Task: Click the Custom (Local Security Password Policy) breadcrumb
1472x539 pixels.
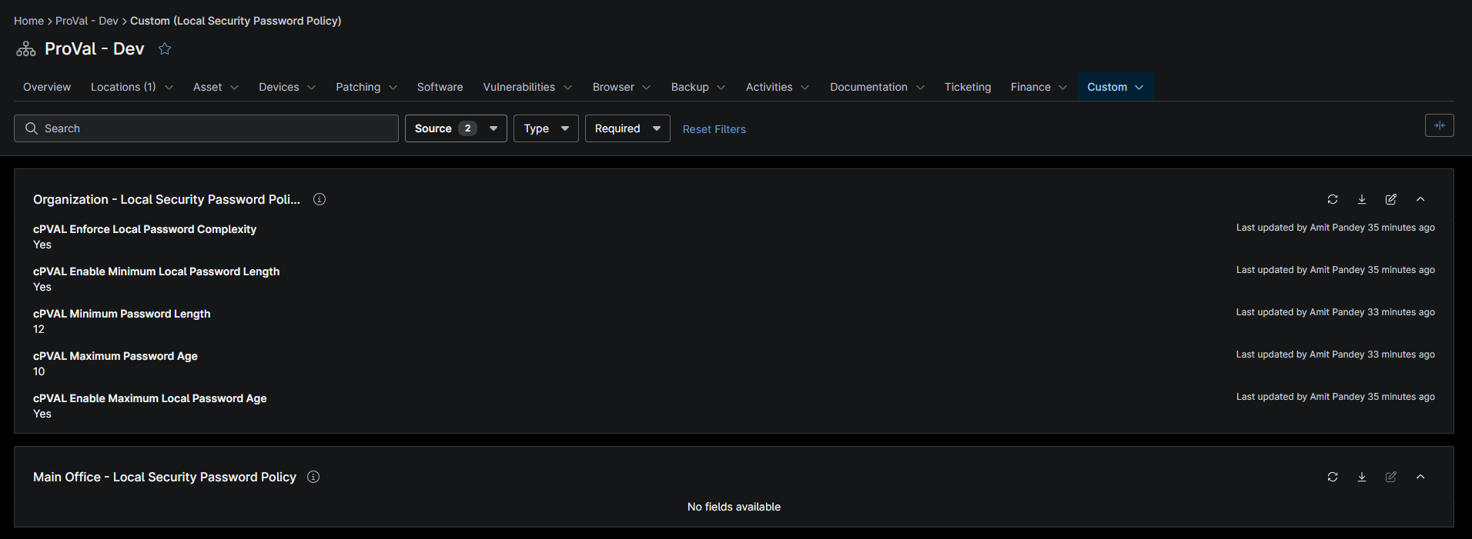Action: coord(236,21)
